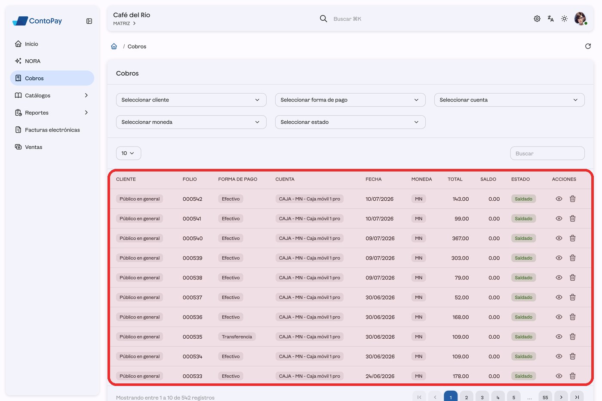This screenshot has width=602, height=401.
Task: Delete the payment with folio 000542
Action: pos(573,199)
